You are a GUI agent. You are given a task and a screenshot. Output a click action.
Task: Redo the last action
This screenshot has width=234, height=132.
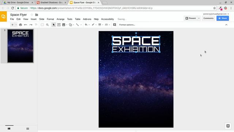click(31, 25)
